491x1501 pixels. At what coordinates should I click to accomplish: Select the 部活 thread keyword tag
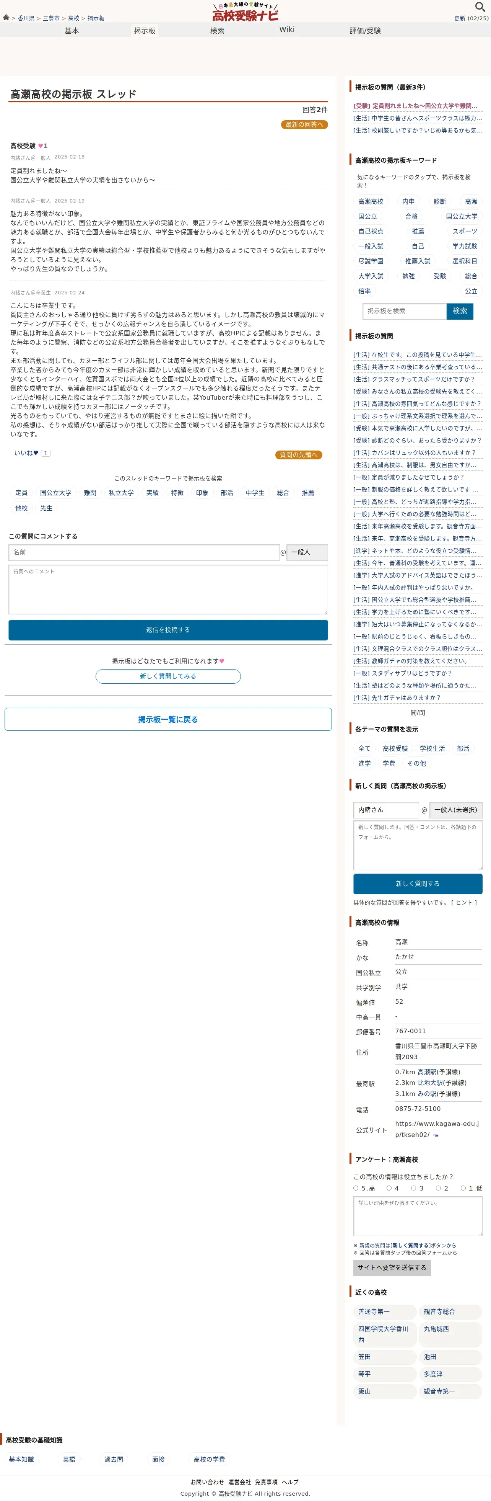pos(227,493)
